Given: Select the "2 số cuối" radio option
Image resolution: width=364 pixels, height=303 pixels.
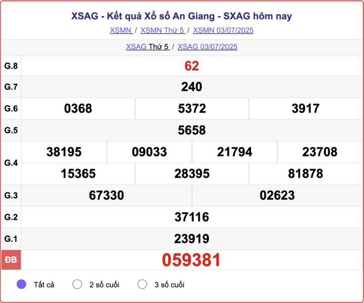Looking at the screenshot, I should point(77,284).
